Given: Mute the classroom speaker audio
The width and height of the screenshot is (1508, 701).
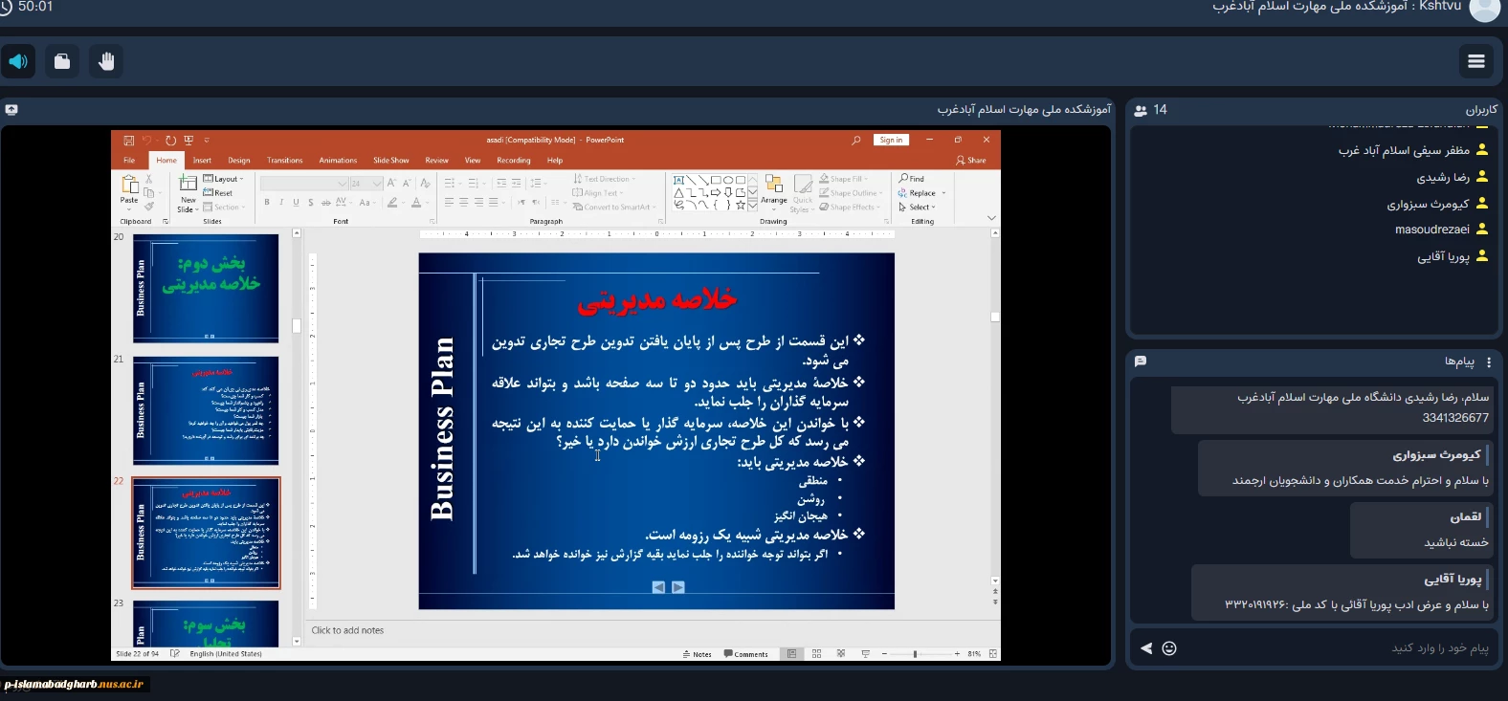Looking at the screenshot, I should (x=18, y=62).
